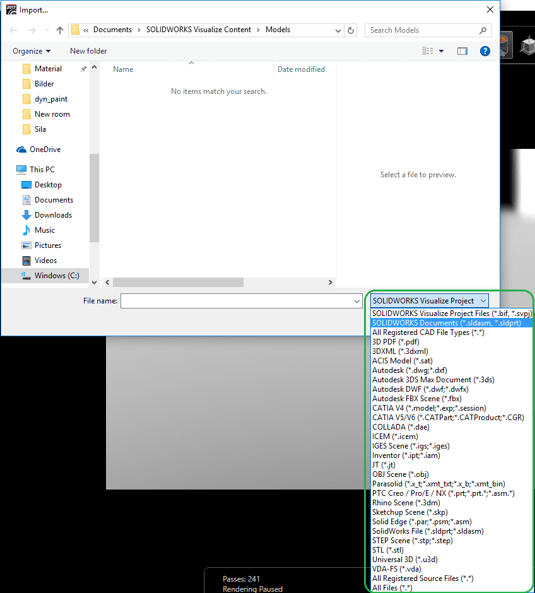Click the New folder button
The image size is (535, 593).
click(x=88, y=51)
